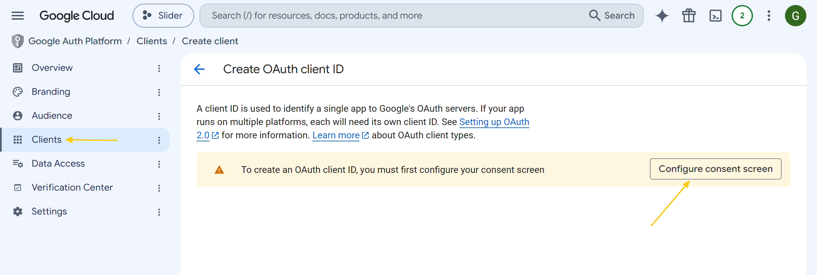
Task: Select the Clients sidebar item
Action: click(x=85, y=140)
